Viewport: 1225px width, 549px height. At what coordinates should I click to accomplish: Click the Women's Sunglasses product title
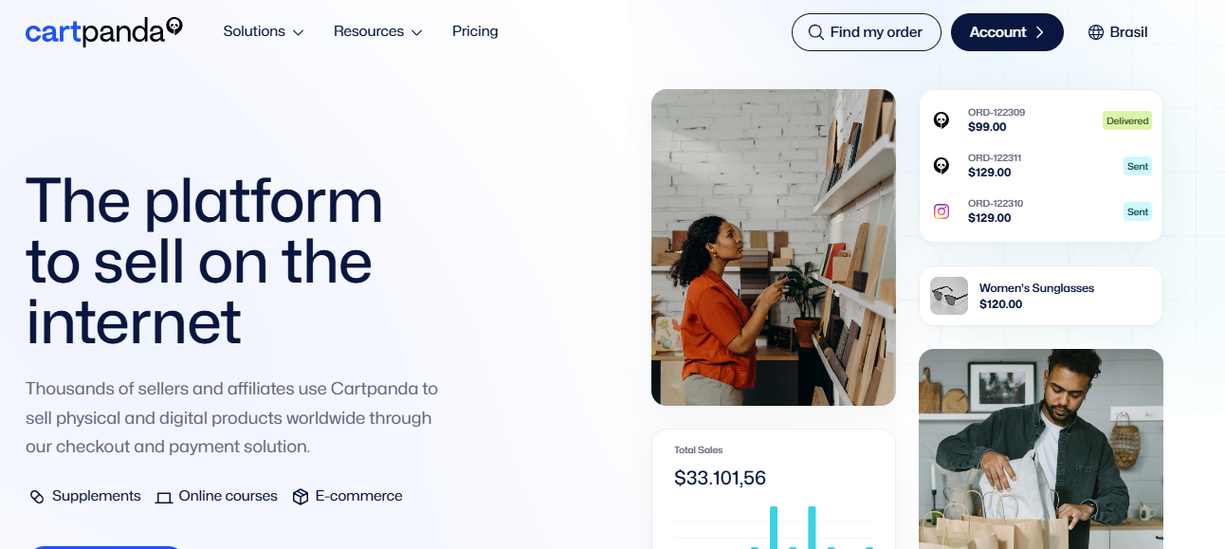(1036, 288)
